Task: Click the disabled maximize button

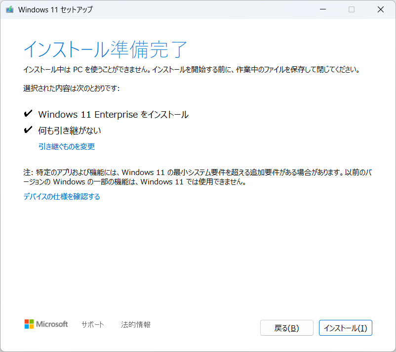Action: click(351, 9)
